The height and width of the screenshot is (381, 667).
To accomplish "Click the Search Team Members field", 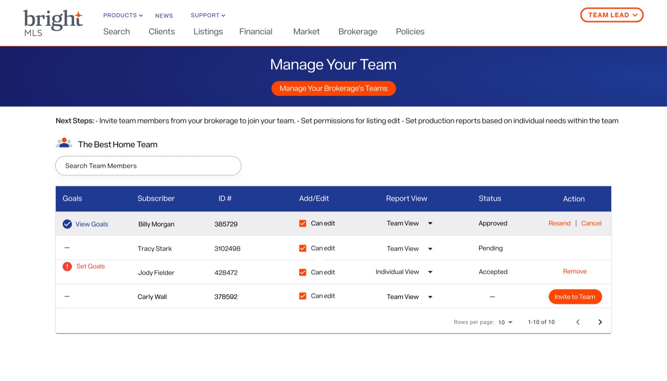I will pos(148,165).
